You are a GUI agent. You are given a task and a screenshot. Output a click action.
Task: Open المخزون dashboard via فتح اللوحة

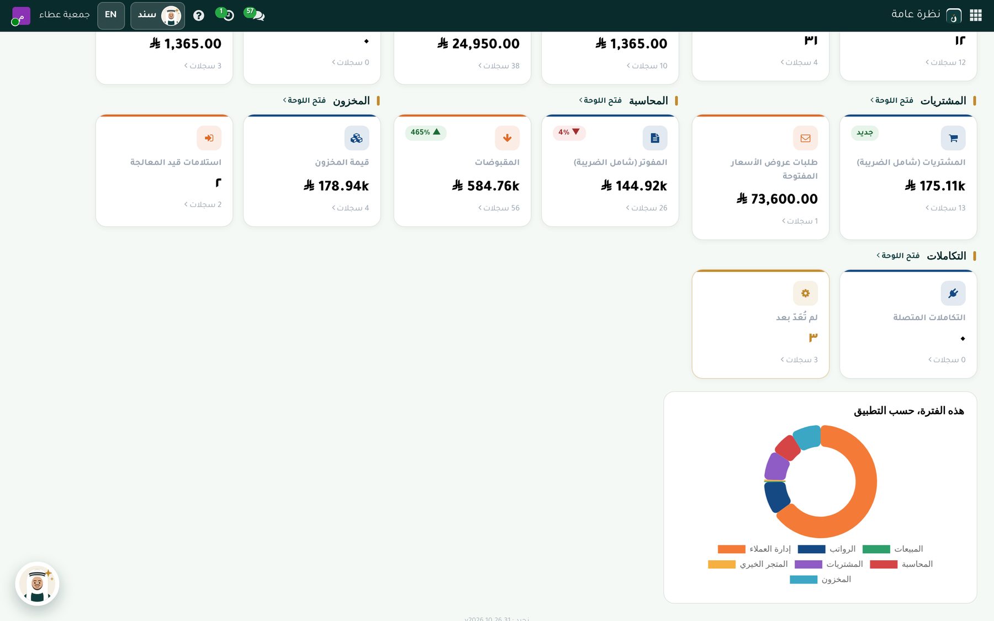point(304,100)
